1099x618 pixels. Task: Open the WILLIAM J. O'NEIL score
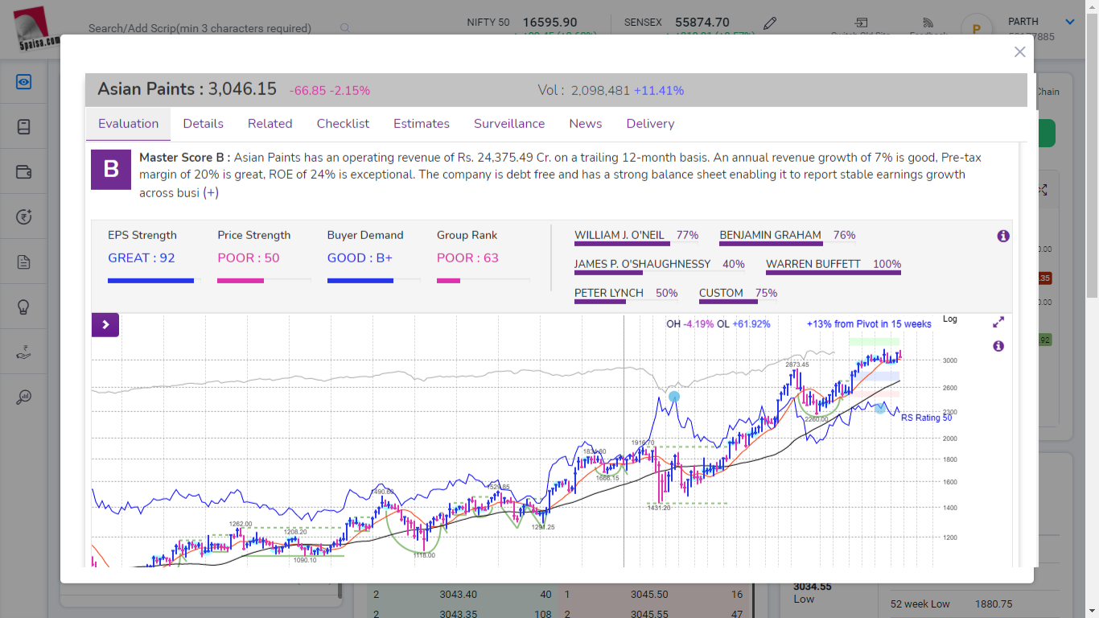[619, 235]
